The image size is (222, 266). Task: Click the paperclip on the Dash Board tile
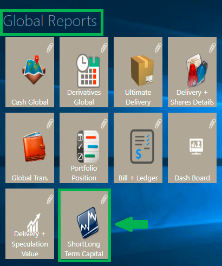tap(212, 124)
